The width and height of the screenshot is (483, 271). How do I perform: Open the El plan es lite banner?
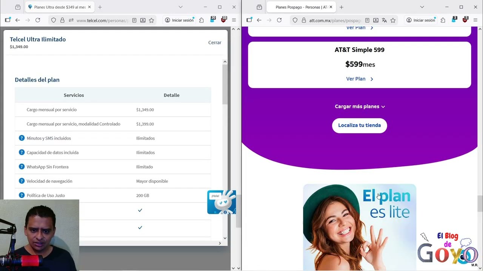[360, 227]
